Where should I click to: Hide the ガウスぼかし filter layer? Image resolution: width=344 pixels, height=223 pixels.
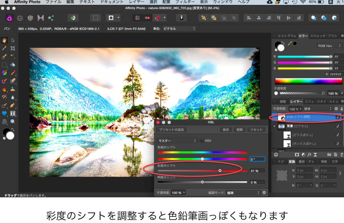[337, 135]
